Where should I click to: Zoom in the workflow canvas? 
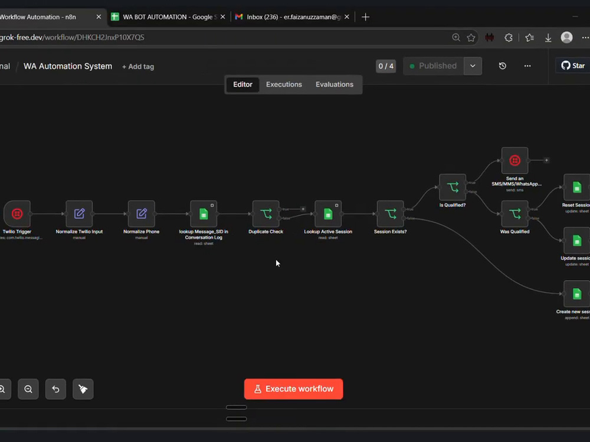click(x=3, y=389)
